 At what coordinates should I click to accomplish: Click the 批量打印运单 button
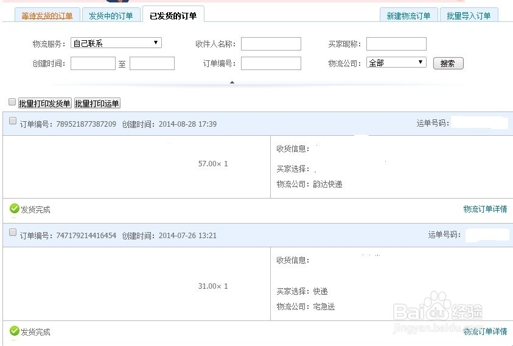click(97, 103)
